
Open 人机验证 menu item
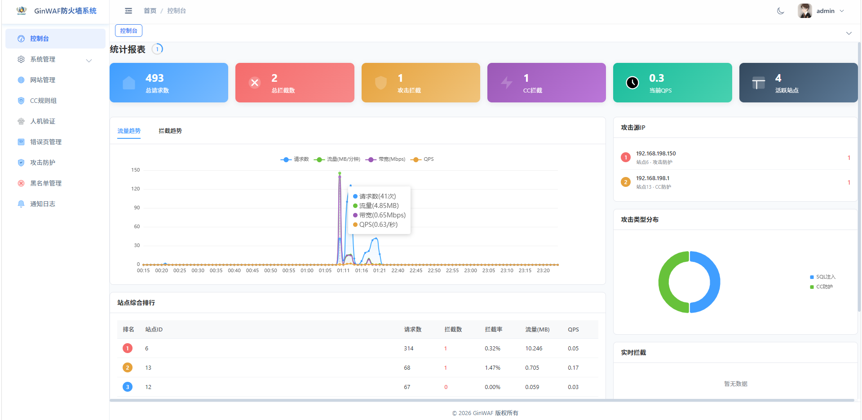coord(55,121)
